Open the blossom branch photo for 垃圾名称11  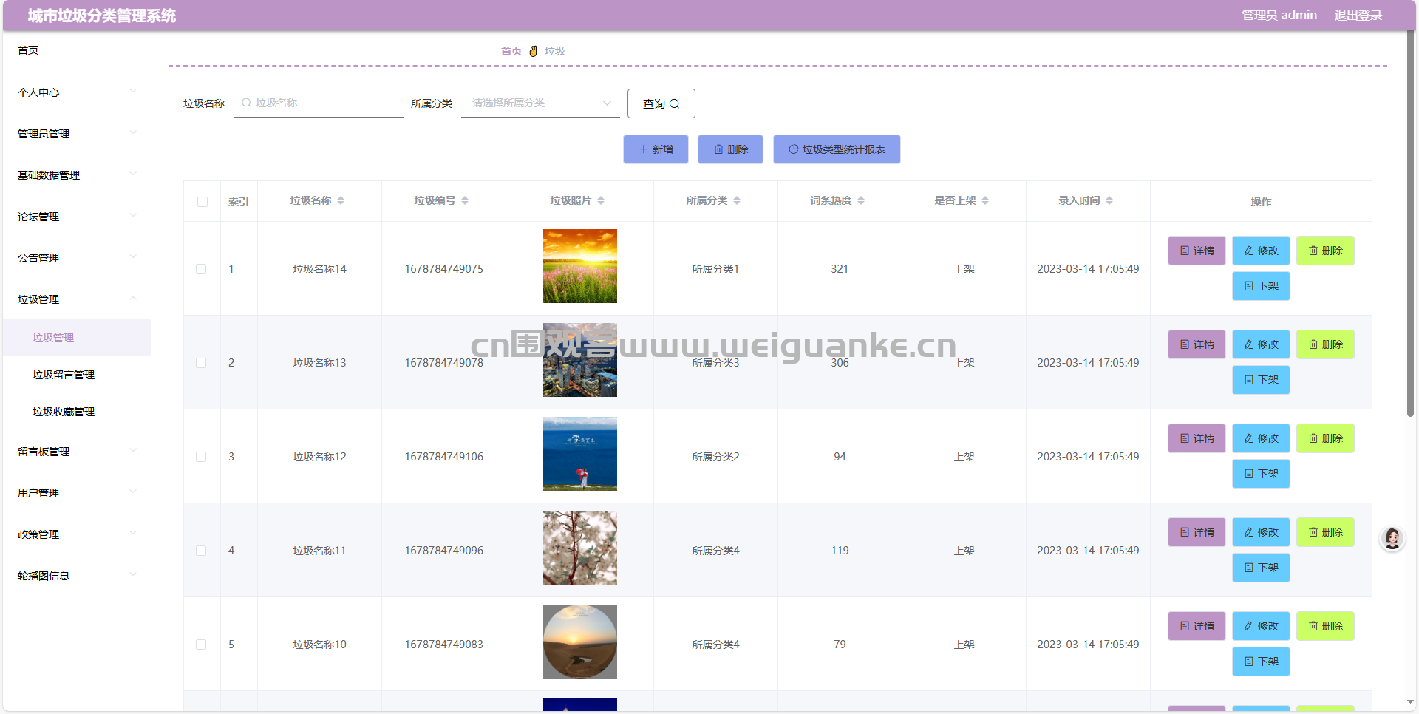tap(580, 548)
